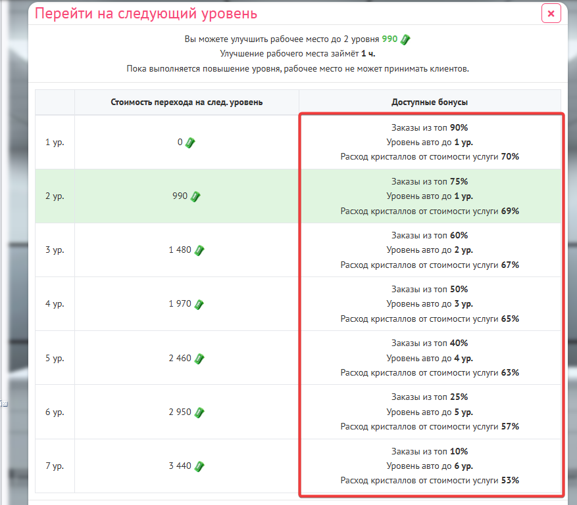
Task: Click the 'Уровень авто до 6 ур.' bonus text
Action: [x=430, y=466]
